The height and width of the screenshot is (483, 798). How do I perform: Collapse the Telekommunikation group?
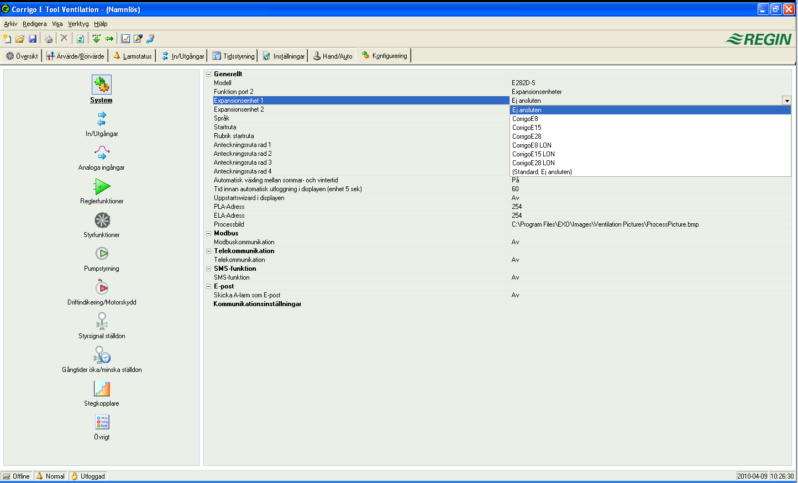click(x=209, y=251)
